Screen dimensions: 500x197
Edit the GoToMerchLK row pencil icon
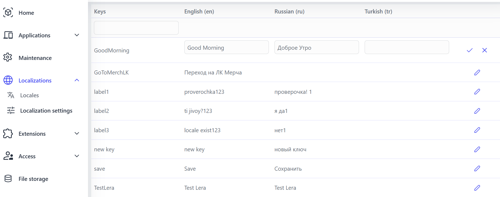point(477,73)
